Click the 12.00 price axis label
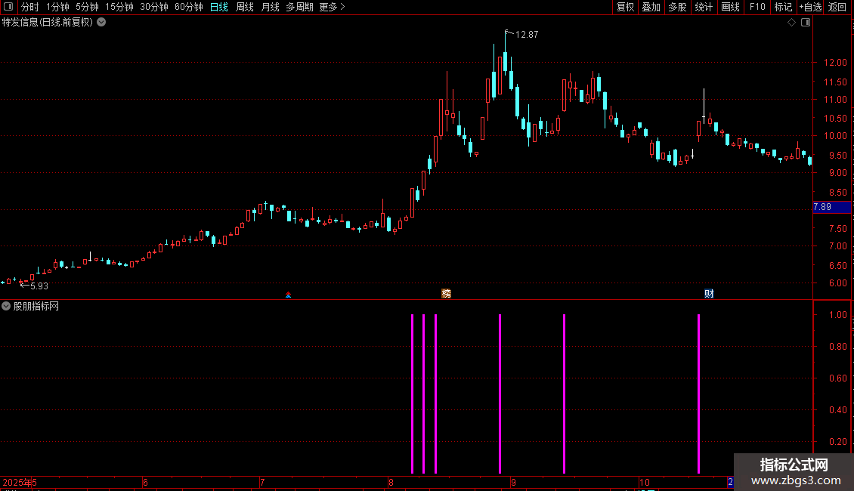The image size is (854, 491). pos(835,63)
